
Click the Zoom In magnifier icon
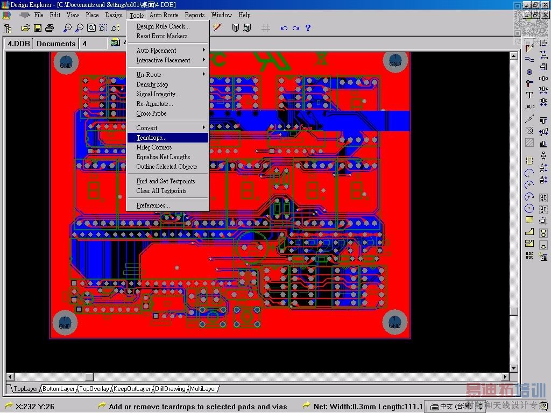coord(67,28)
